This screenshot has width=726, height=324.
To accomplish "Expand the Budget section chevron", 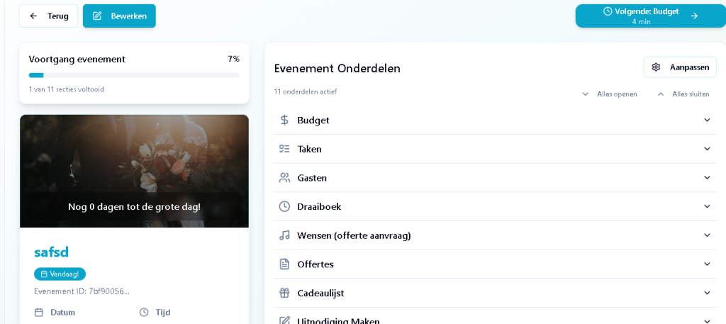I will pyautogui.click(x=706, y=121).
